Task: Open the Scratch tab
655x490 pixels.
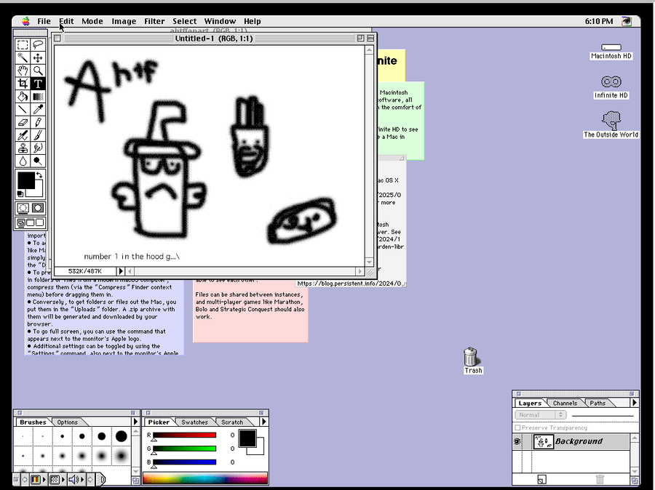Action: 232,422
